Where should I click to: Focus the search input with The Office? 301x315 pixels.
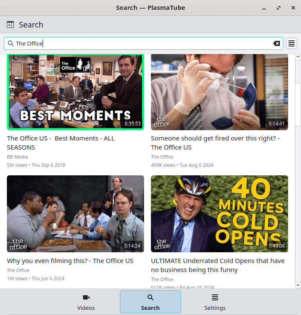(x=144, y=43)
